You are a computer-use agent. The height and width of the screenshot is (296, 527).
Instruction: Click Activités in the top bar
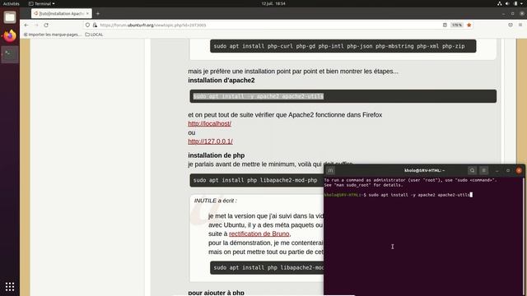coord(11,3)
